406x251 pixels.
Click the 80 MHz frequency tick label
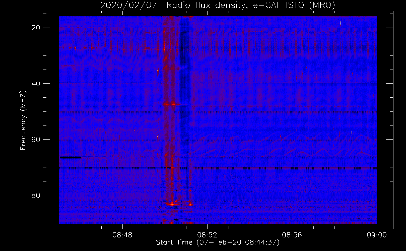pos(36,195)
